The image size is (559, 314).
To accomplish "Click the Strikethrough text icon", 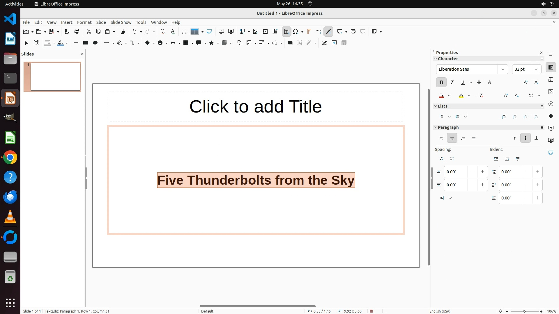I will pos(479,83).
